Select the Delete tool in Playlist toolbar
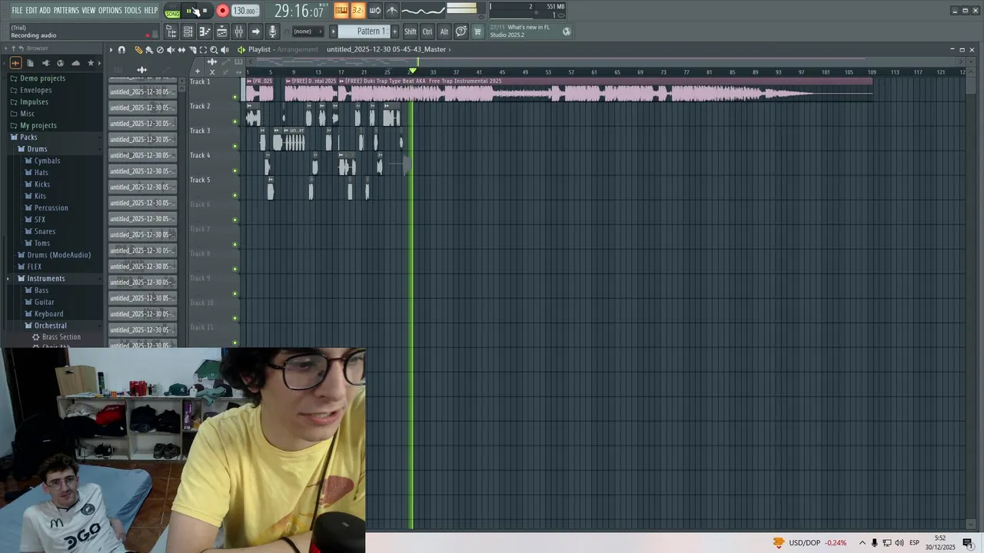The width and height of the screenshot is (984, 553). [160, 49]
